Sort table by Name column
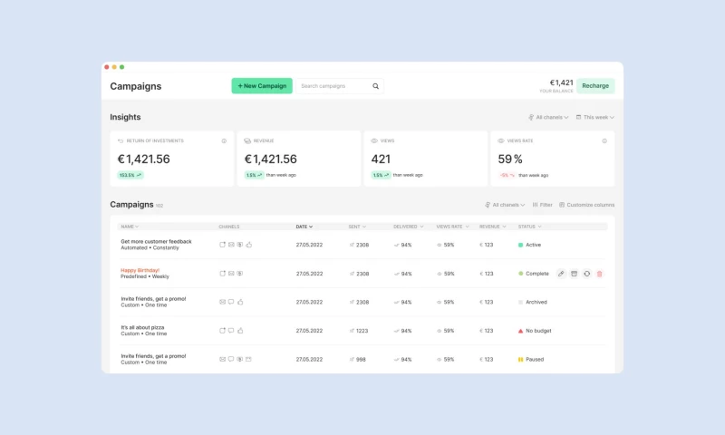Image resolution: width=725 pixels, height=435 pixels. (130, 227)
